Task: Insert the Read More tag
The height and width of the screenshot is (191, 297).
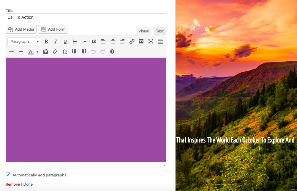Action: coord(141,42)
